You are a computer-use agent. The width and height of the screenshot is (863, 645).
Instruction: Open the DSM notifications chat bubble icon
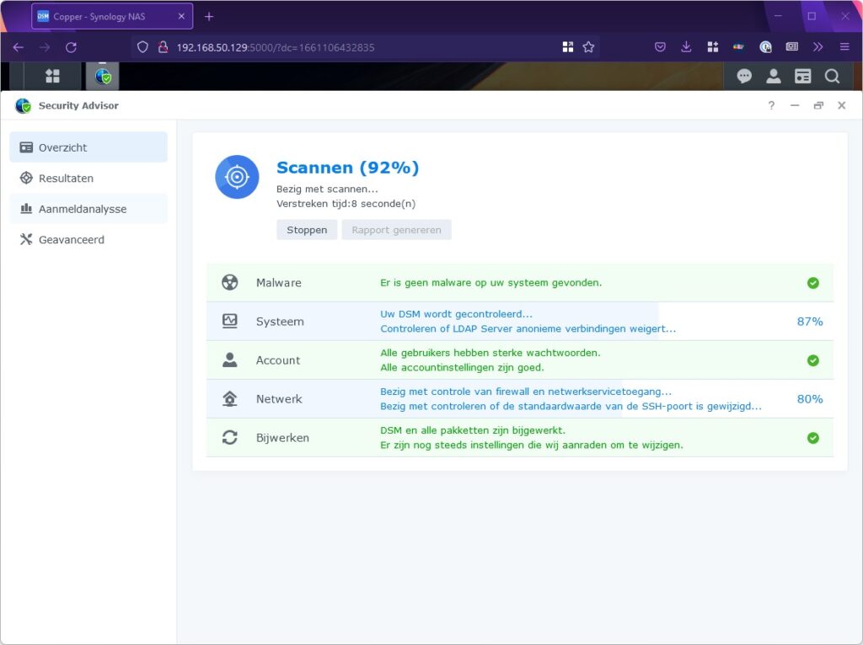coord(744,76)
